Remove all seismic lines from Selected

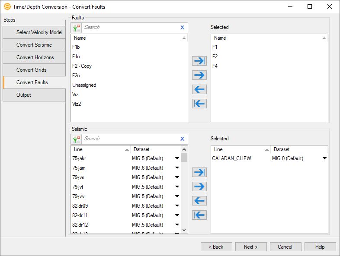click(199, 215)
